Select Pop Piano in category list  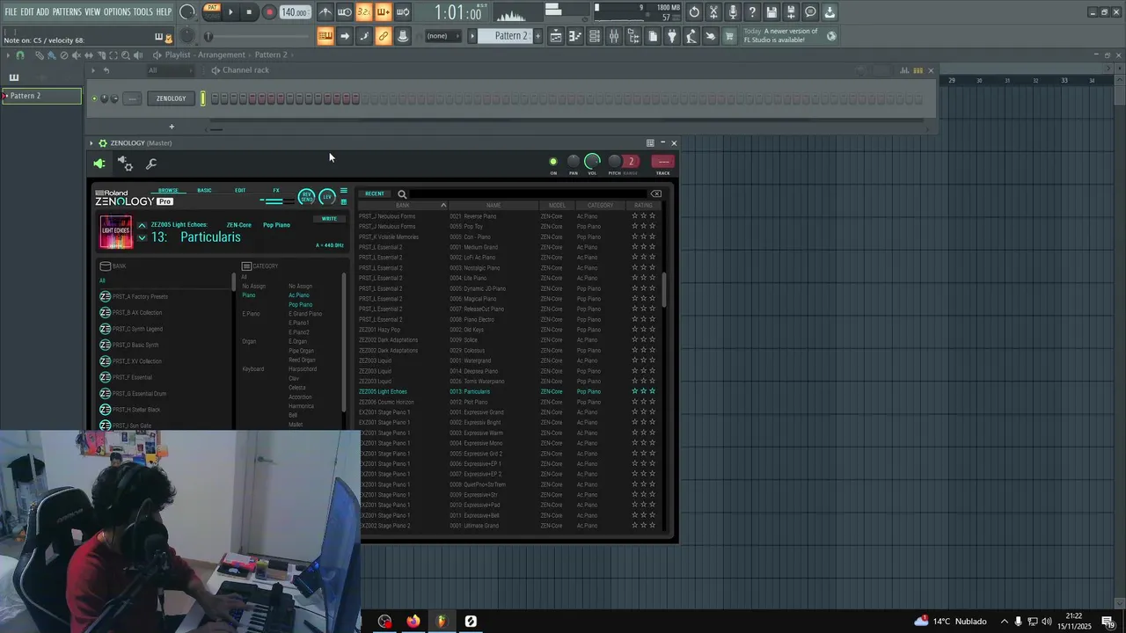point(301,304)
